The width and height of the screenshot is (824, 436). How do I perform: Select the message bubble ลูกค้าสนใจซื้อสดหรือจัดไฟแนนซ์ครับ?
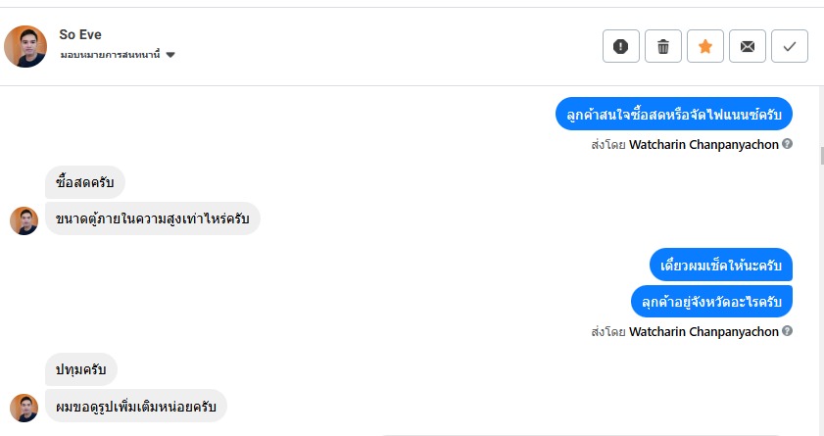pos(674,115)
